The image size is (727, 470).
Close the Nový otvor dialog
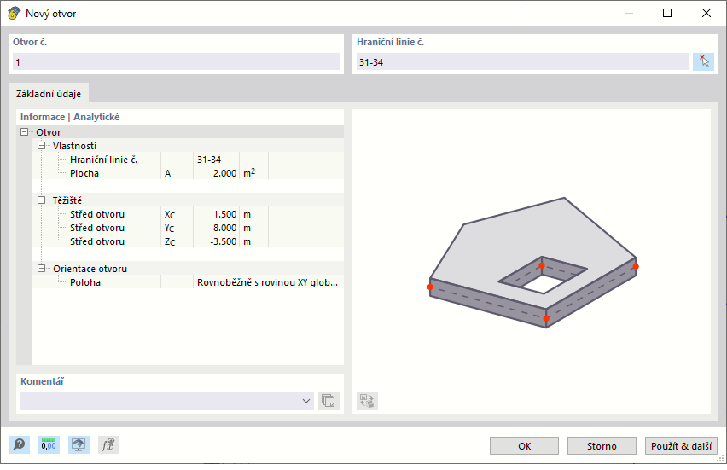tap(707, 13)
